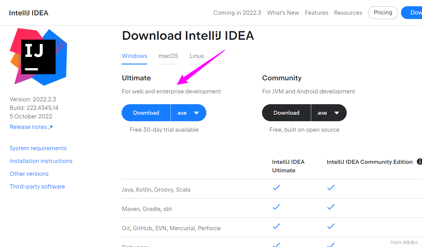The height and width of the screenshot is (247, 422).
Task: Click For JVM and Android development text
Action: coord(309,91)
